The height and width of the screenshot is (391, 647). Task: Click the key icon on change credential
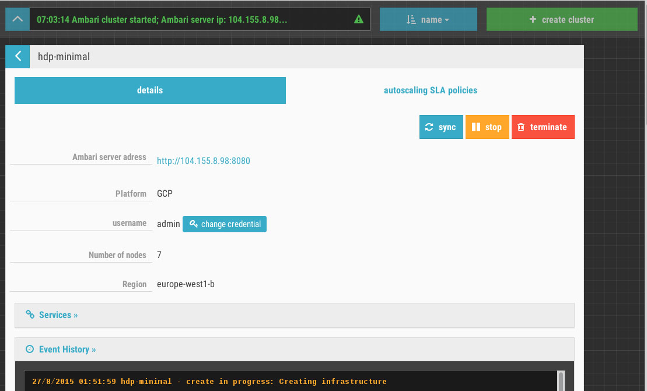194,224
